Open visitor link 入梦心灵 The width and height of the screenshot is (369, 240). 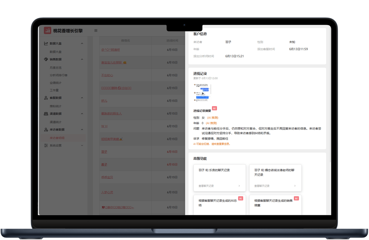[x=107, y=192]
